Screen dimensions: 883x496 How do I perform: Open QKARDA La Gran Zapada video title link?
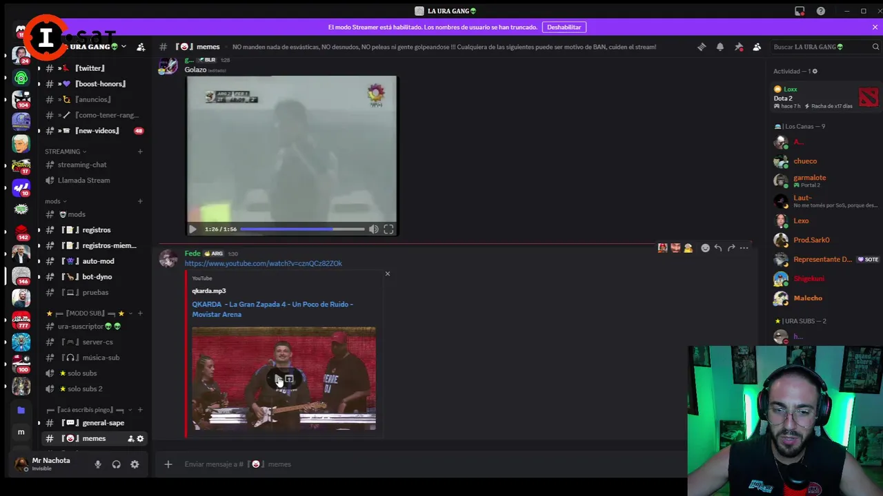(272, 309)
